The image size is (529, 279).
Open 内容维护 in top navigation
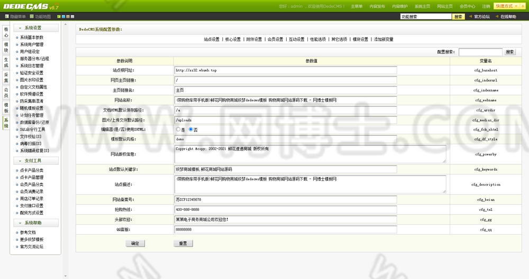pos(400,6)
